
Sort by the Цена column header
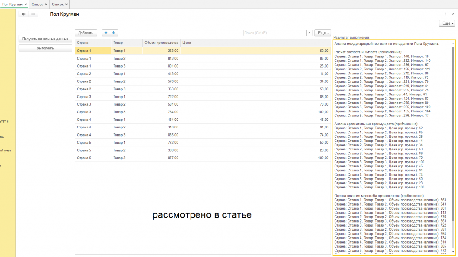[x=255, y=43]
